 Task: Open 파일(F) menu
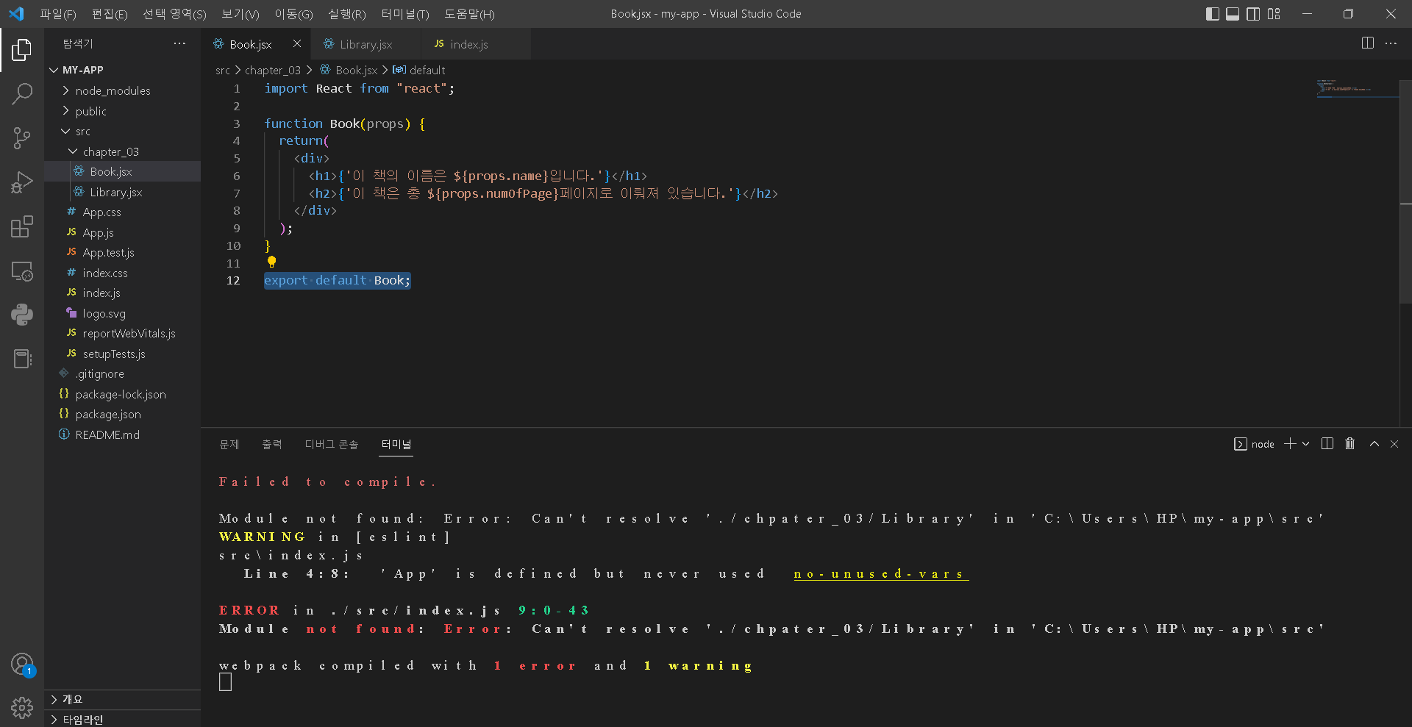(58, 14)
